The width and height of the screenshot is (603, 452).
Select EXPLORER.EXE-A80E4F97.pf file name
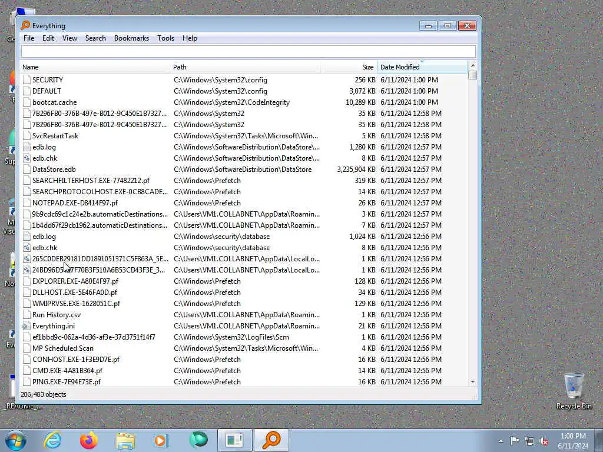[75, 281]
